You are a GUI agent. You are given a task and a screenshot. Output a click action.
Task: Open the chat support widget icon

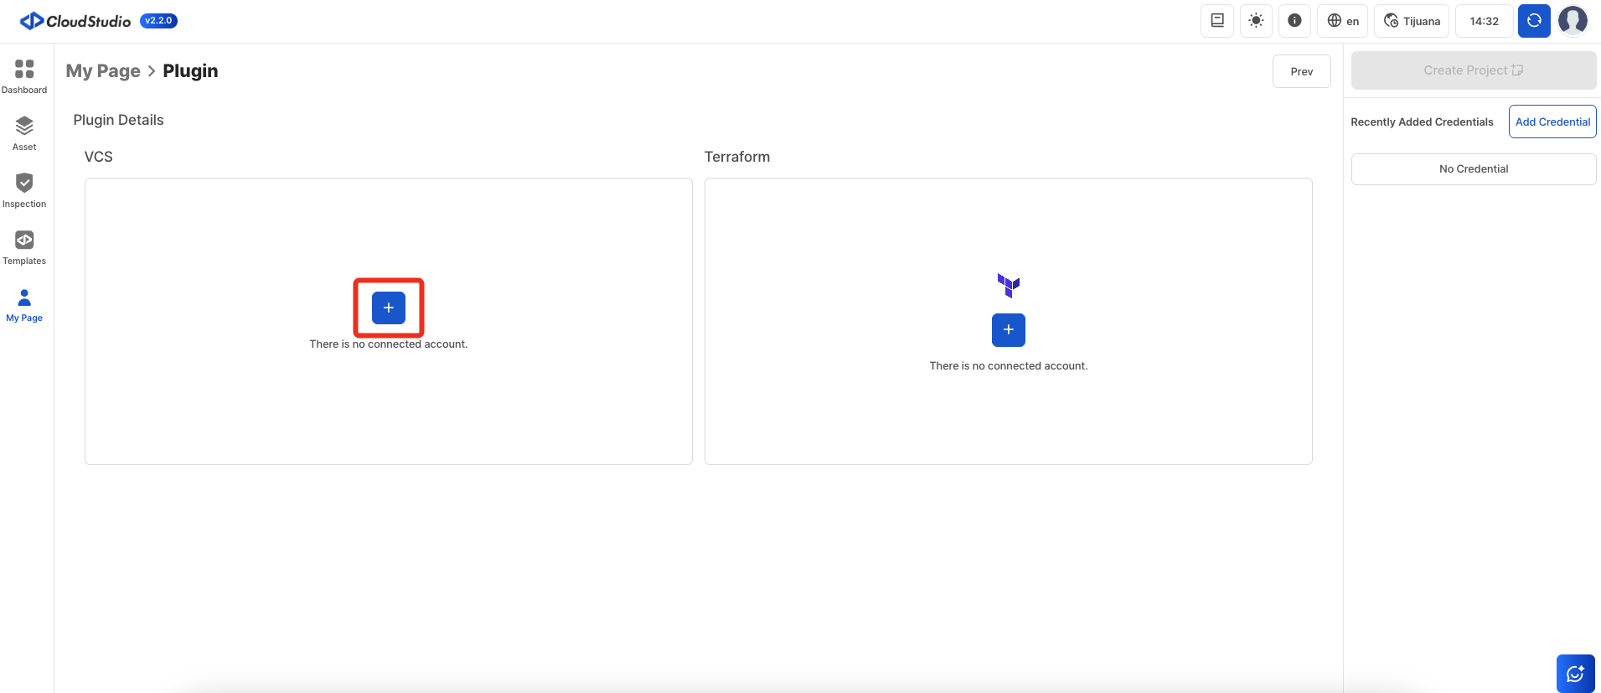pos(1575,673)
